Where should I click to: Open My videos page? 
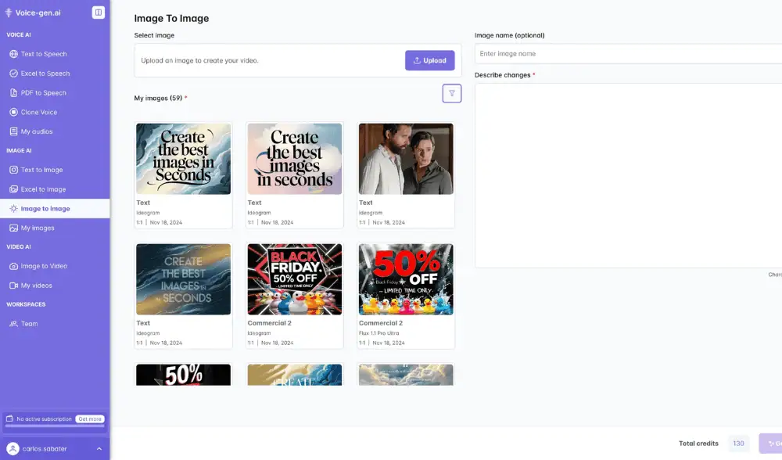[36, 286]
